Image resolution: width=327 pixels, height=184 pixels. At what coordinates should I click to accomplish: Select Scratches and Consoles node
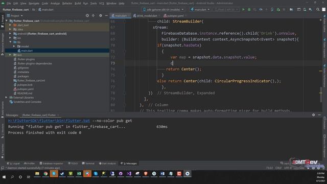point(27,102)
